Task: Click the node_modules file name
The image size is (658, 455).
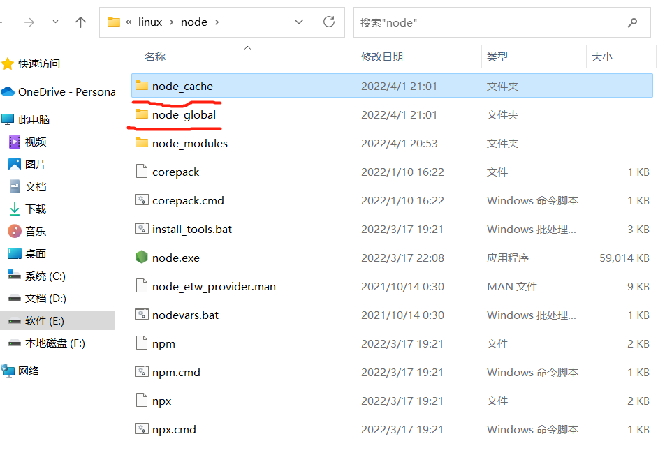Action: pyautogui.click(x=190, y=144)
